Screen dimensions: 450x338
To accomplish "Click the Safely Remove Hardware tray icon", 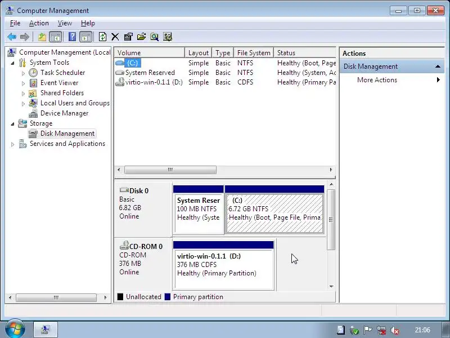I will (x=354, y=330).
